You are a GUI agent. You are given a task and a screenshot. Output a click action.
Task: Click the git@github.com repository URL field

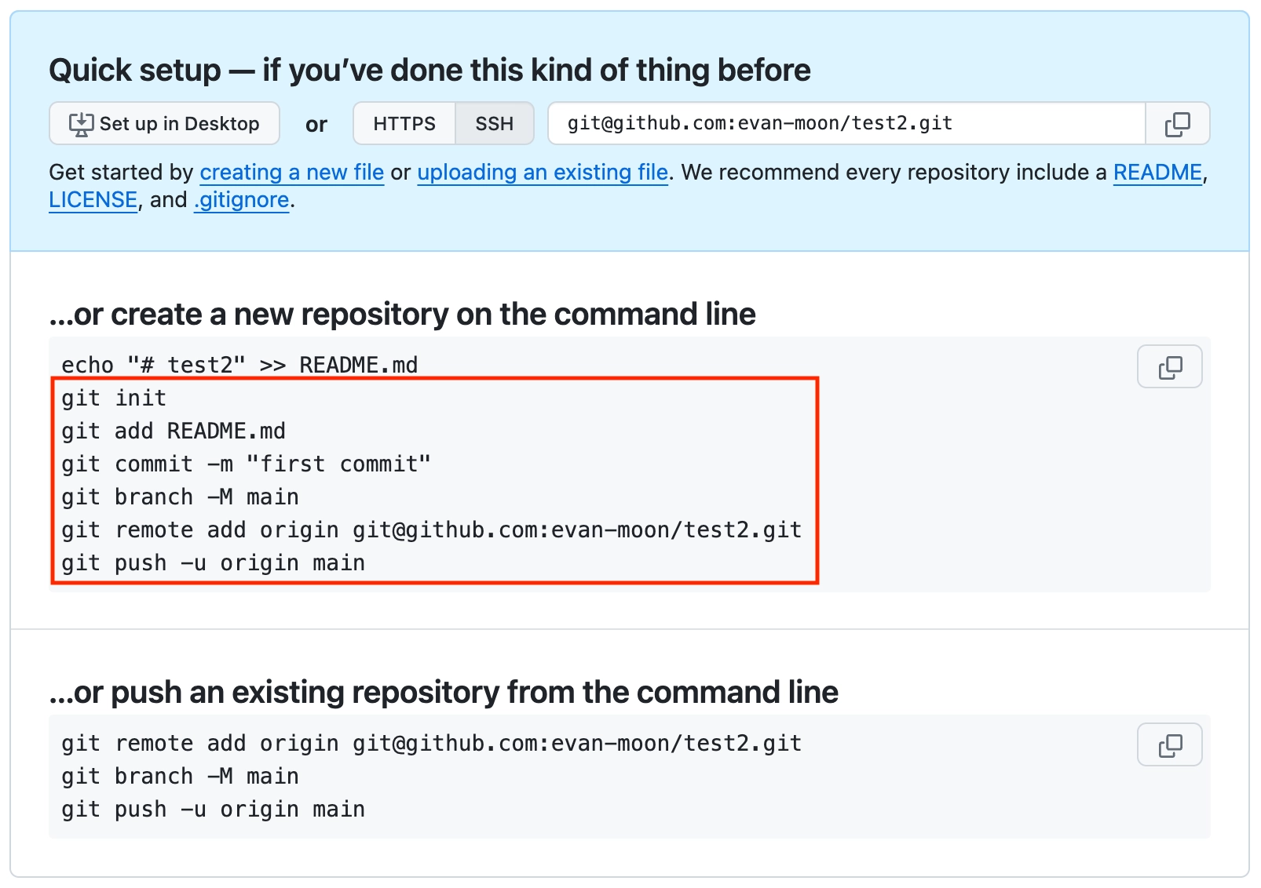click(845, 124)
